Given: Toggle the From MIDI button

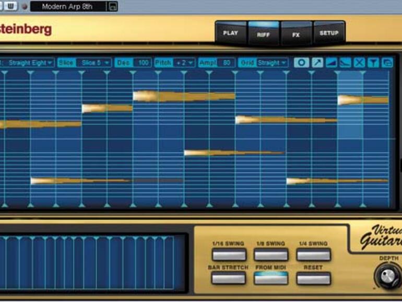Looking at the screenshot, I should (271, 278).
